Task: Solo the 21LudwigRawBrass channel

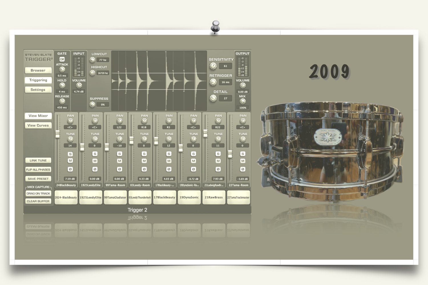Action: [x=218, y=154]
